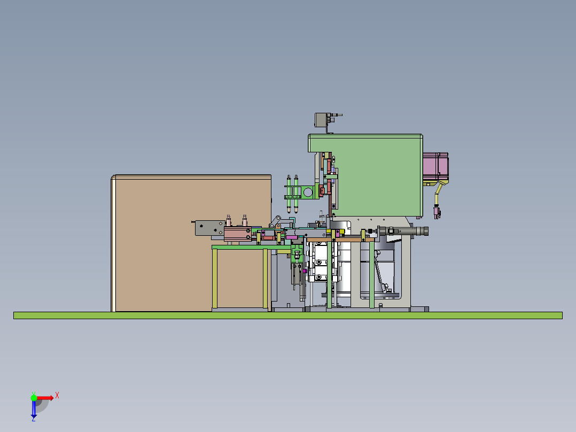Image resolution: width=576 pixels, height=432 pixels.
Task: Select the gray horizontal cylinder at right
Action: [403, 232]
